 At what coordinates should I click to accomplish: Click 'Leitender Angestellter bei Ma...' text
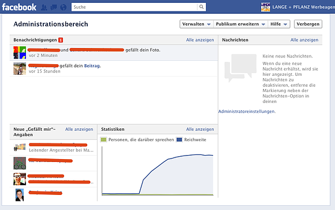coord(61,150)
